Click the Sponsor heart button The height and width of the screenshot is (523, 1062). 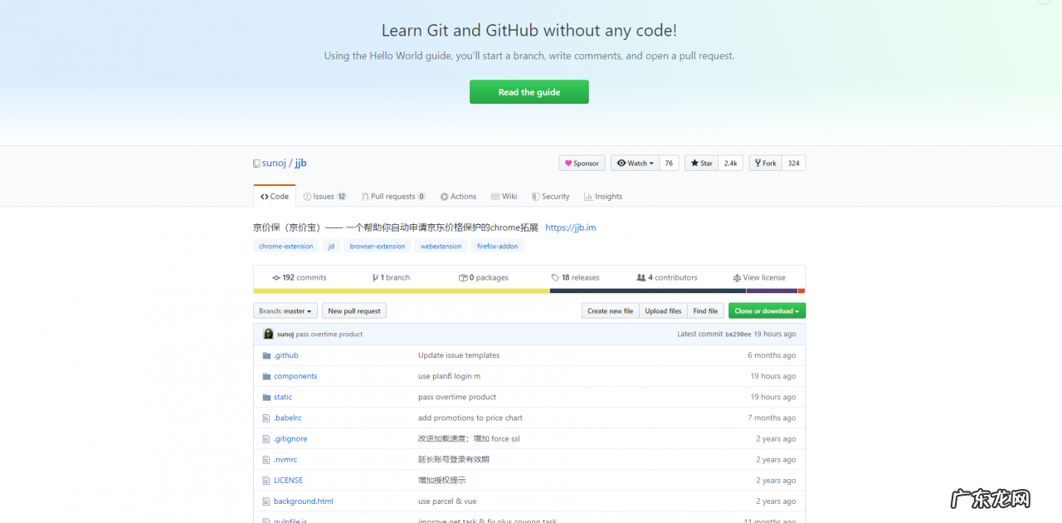tap(582, 164)
